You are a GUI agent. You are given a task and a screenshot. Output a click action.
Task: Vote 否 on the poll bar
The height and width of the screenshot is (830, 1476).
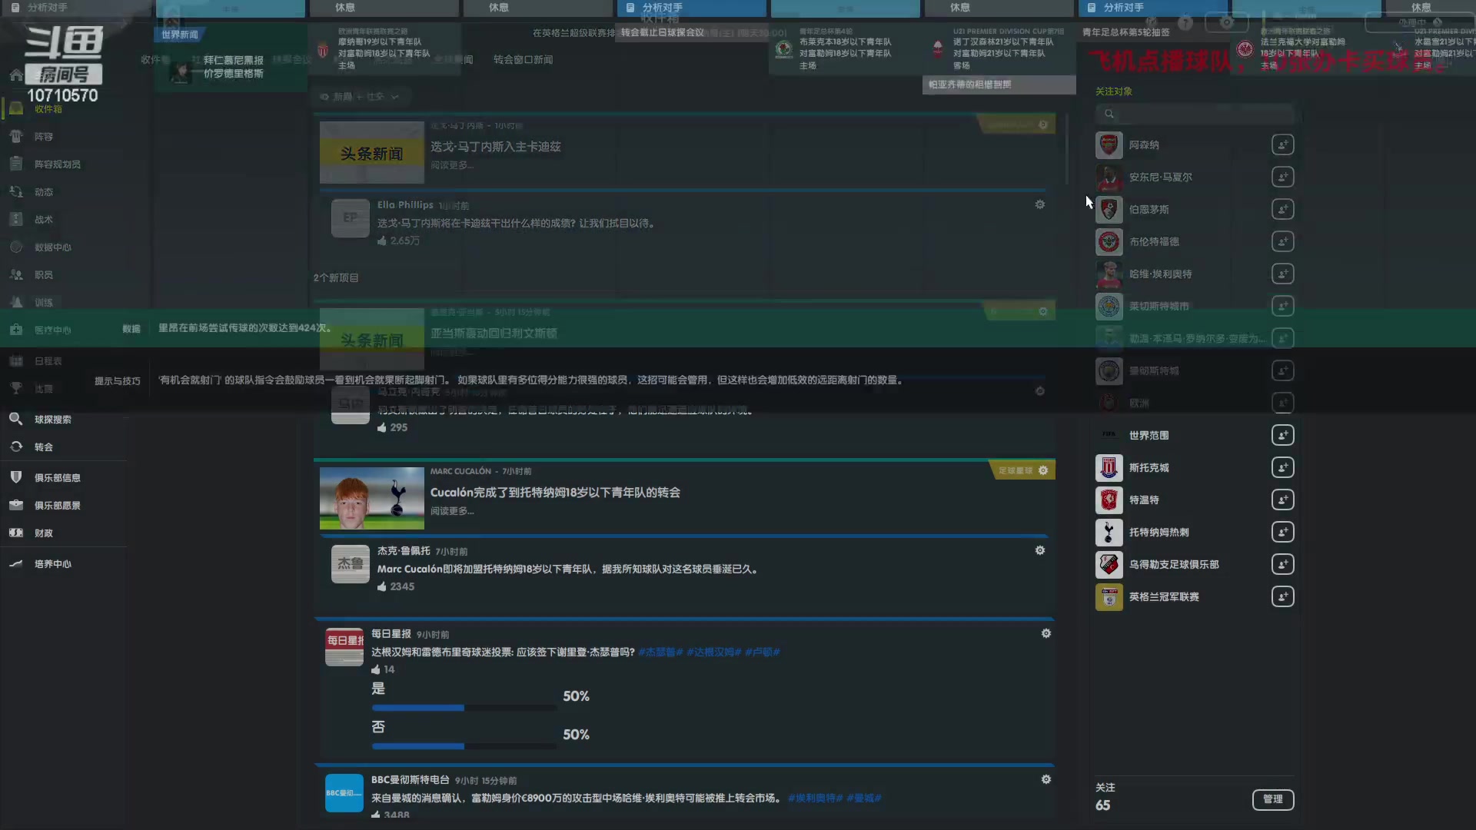[x=464, y=746]
